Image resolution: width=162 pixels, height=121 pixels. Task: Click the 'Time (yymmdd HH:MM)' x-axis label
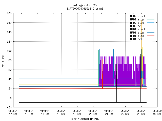click(x=85, y=119)
